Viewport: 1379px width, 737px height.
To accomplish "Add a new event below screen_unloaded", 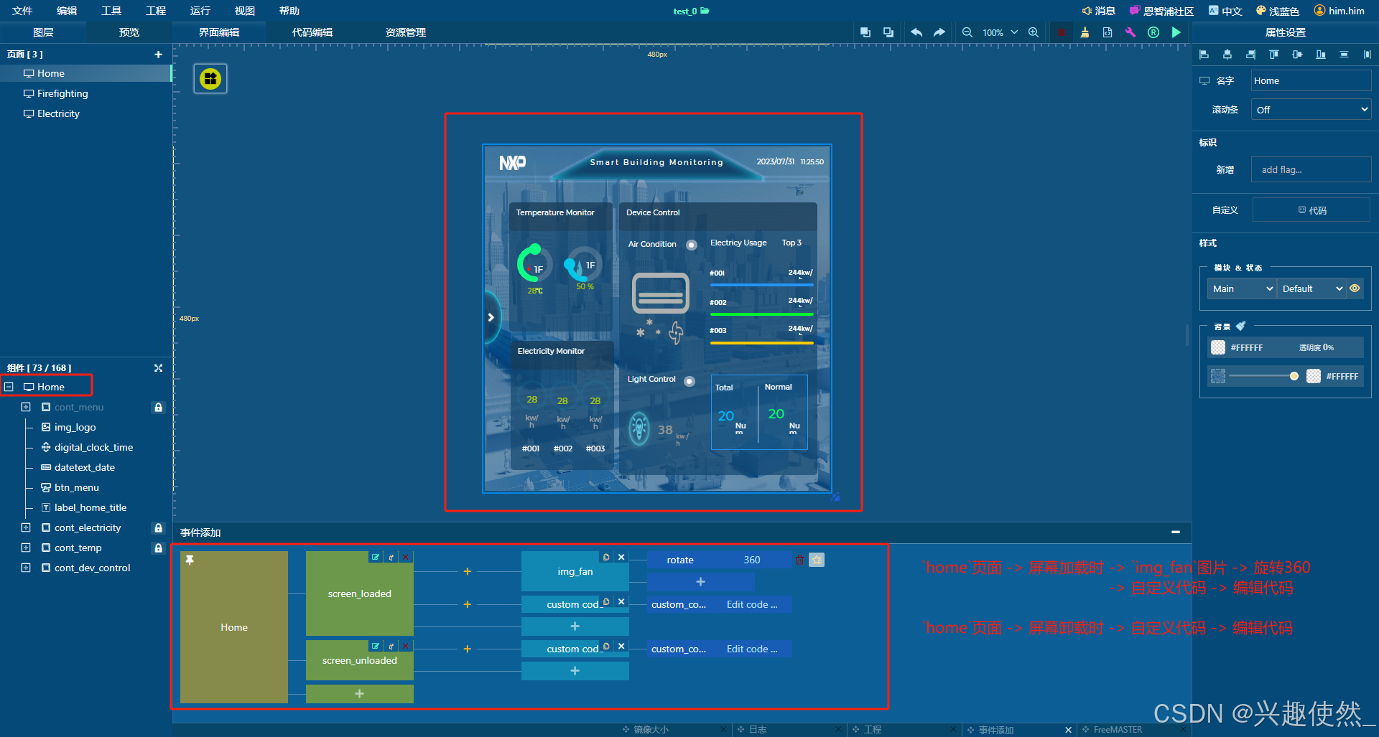I will (x=359, y=693).
